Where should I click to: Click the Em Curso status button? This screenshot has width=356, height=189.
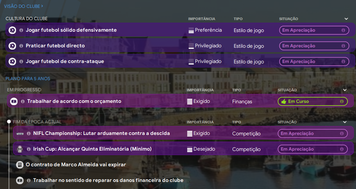coord(313,101)
